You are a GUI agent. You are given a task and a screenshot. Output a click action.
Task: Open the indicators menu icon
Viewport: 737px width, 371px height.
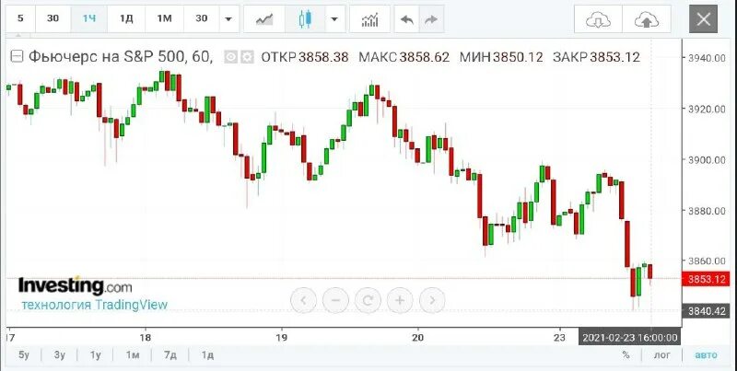(370, 19)
